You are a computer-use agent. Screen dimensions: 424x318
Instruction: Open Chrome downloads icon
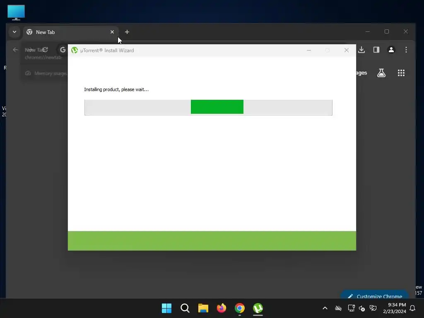pos(361,50)
